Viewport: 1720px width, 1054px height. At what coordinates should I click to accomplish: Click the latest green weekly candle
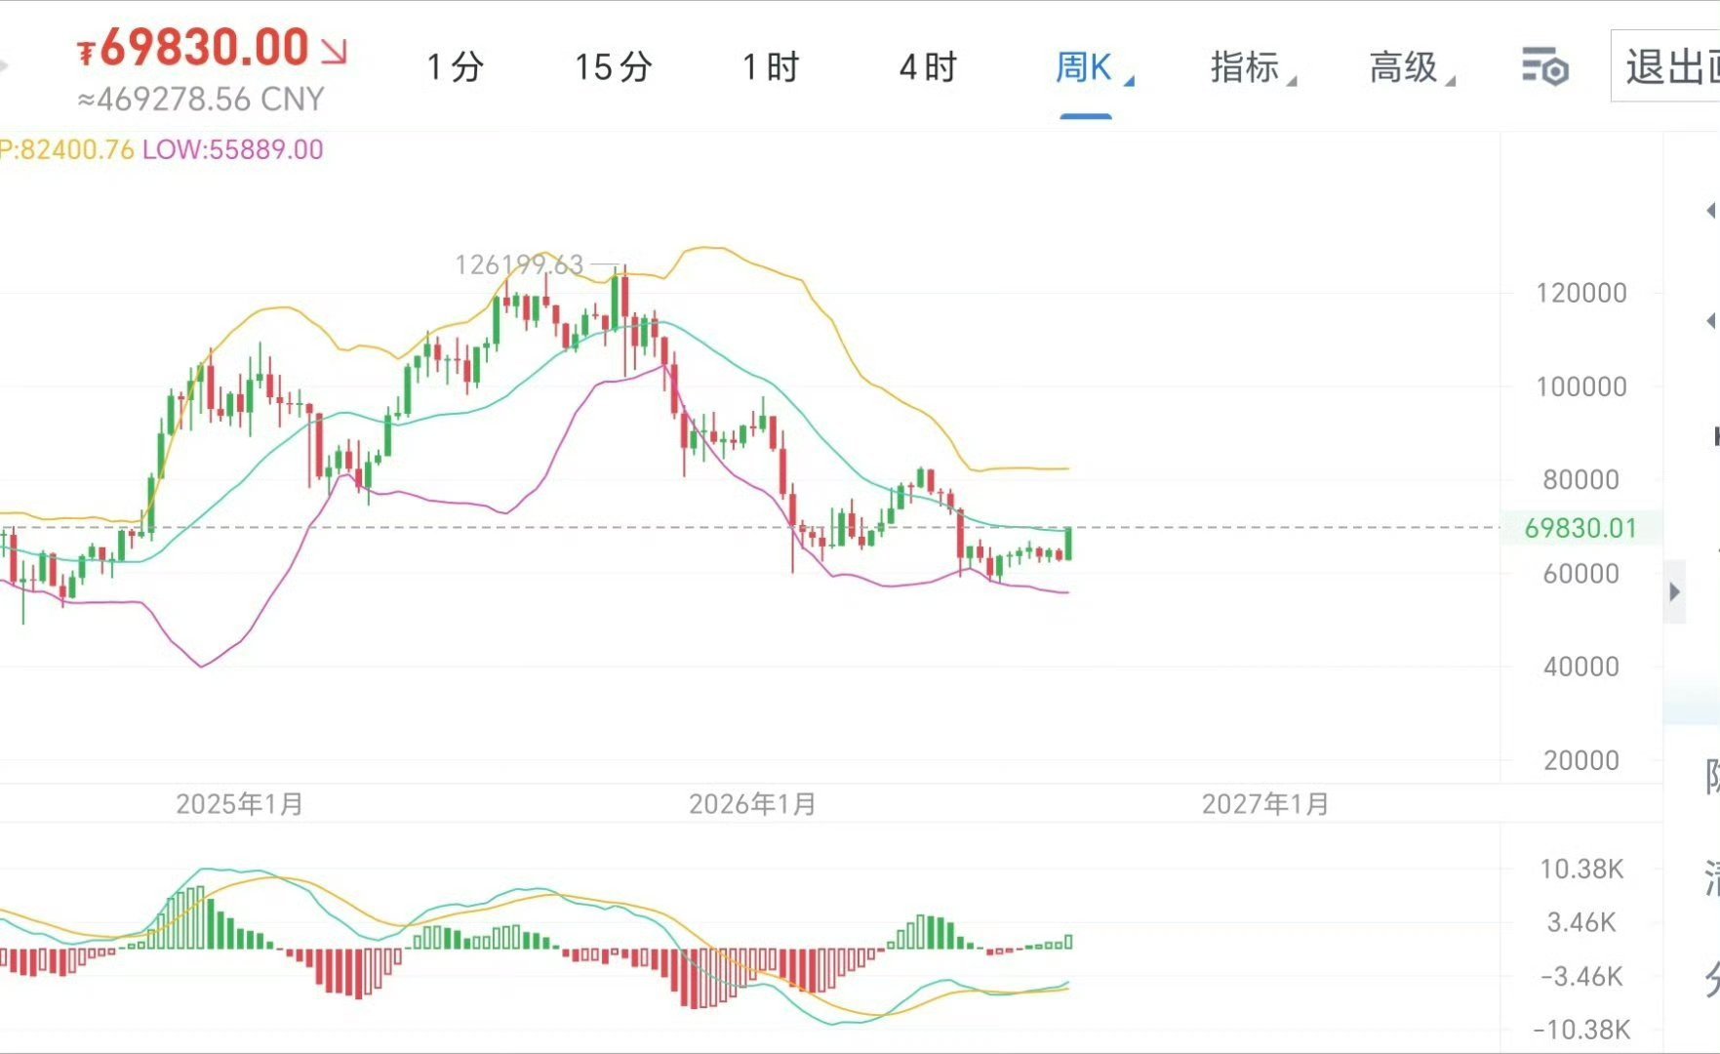[1069, 543]
